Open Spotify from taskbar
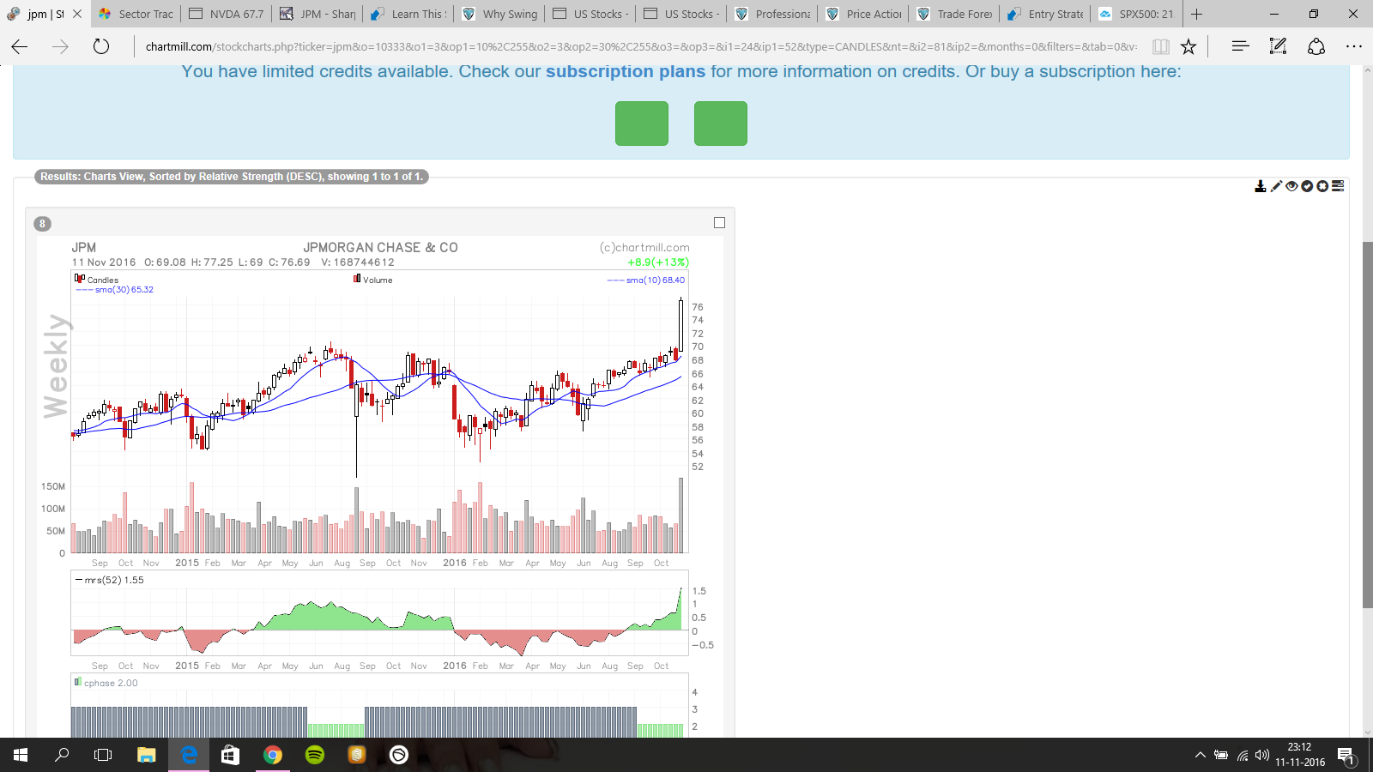Viewport: 1373px width, 772px height. click(x=315, y=755)
